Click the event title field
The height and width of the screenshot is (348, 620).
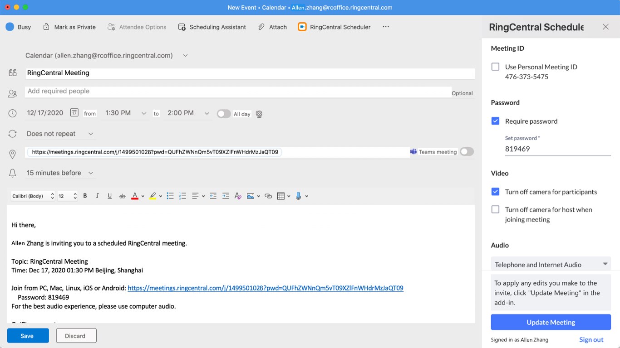click(250, 73)
